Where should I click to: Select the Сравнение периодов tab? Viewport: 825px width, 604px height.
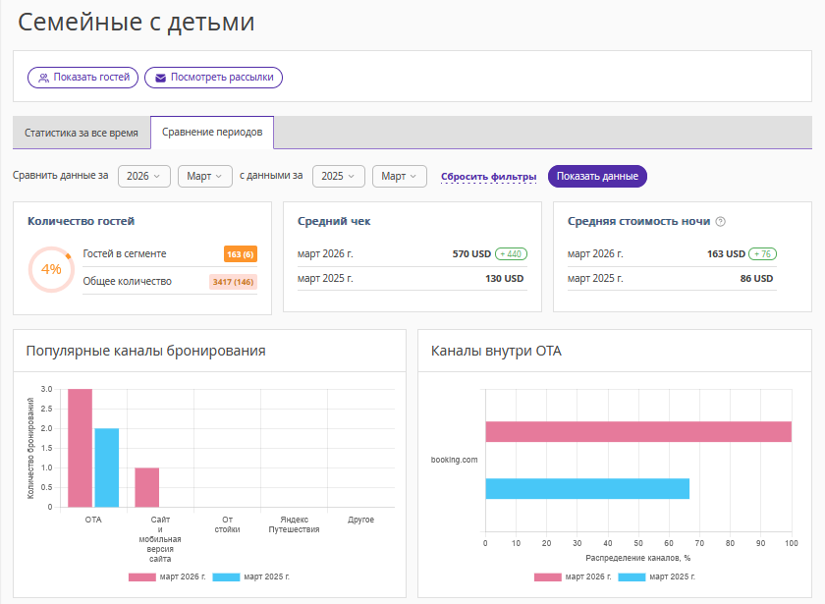pos(212,133)
